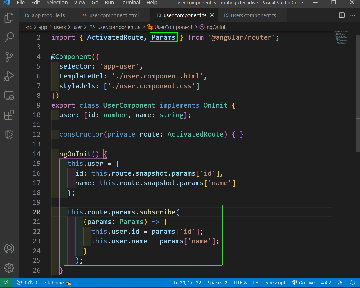
Task: Click the 4.4.2 TypeScript version
Action: (x=326, y=283)
